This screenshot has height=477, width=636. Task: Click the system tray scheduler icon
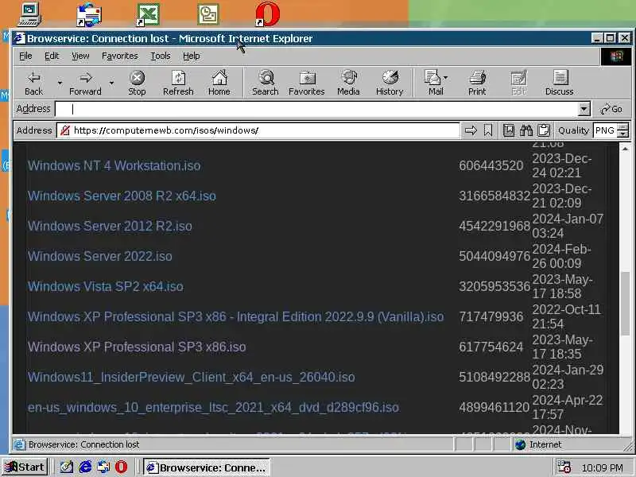[564, 467]
